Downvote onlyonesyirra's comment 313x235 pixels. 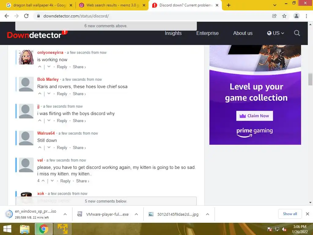tap(49, 67)
